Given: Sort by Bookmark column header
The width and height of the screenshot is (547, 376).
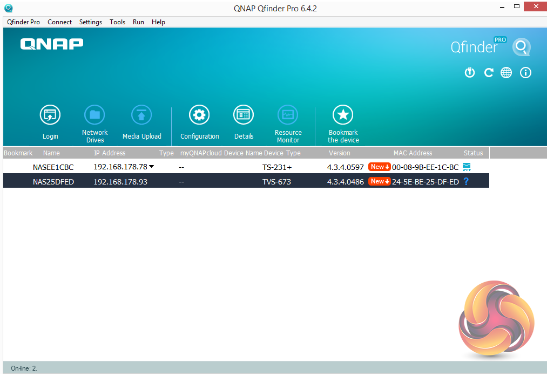Looking at the screenshot, I should (18, 153).
